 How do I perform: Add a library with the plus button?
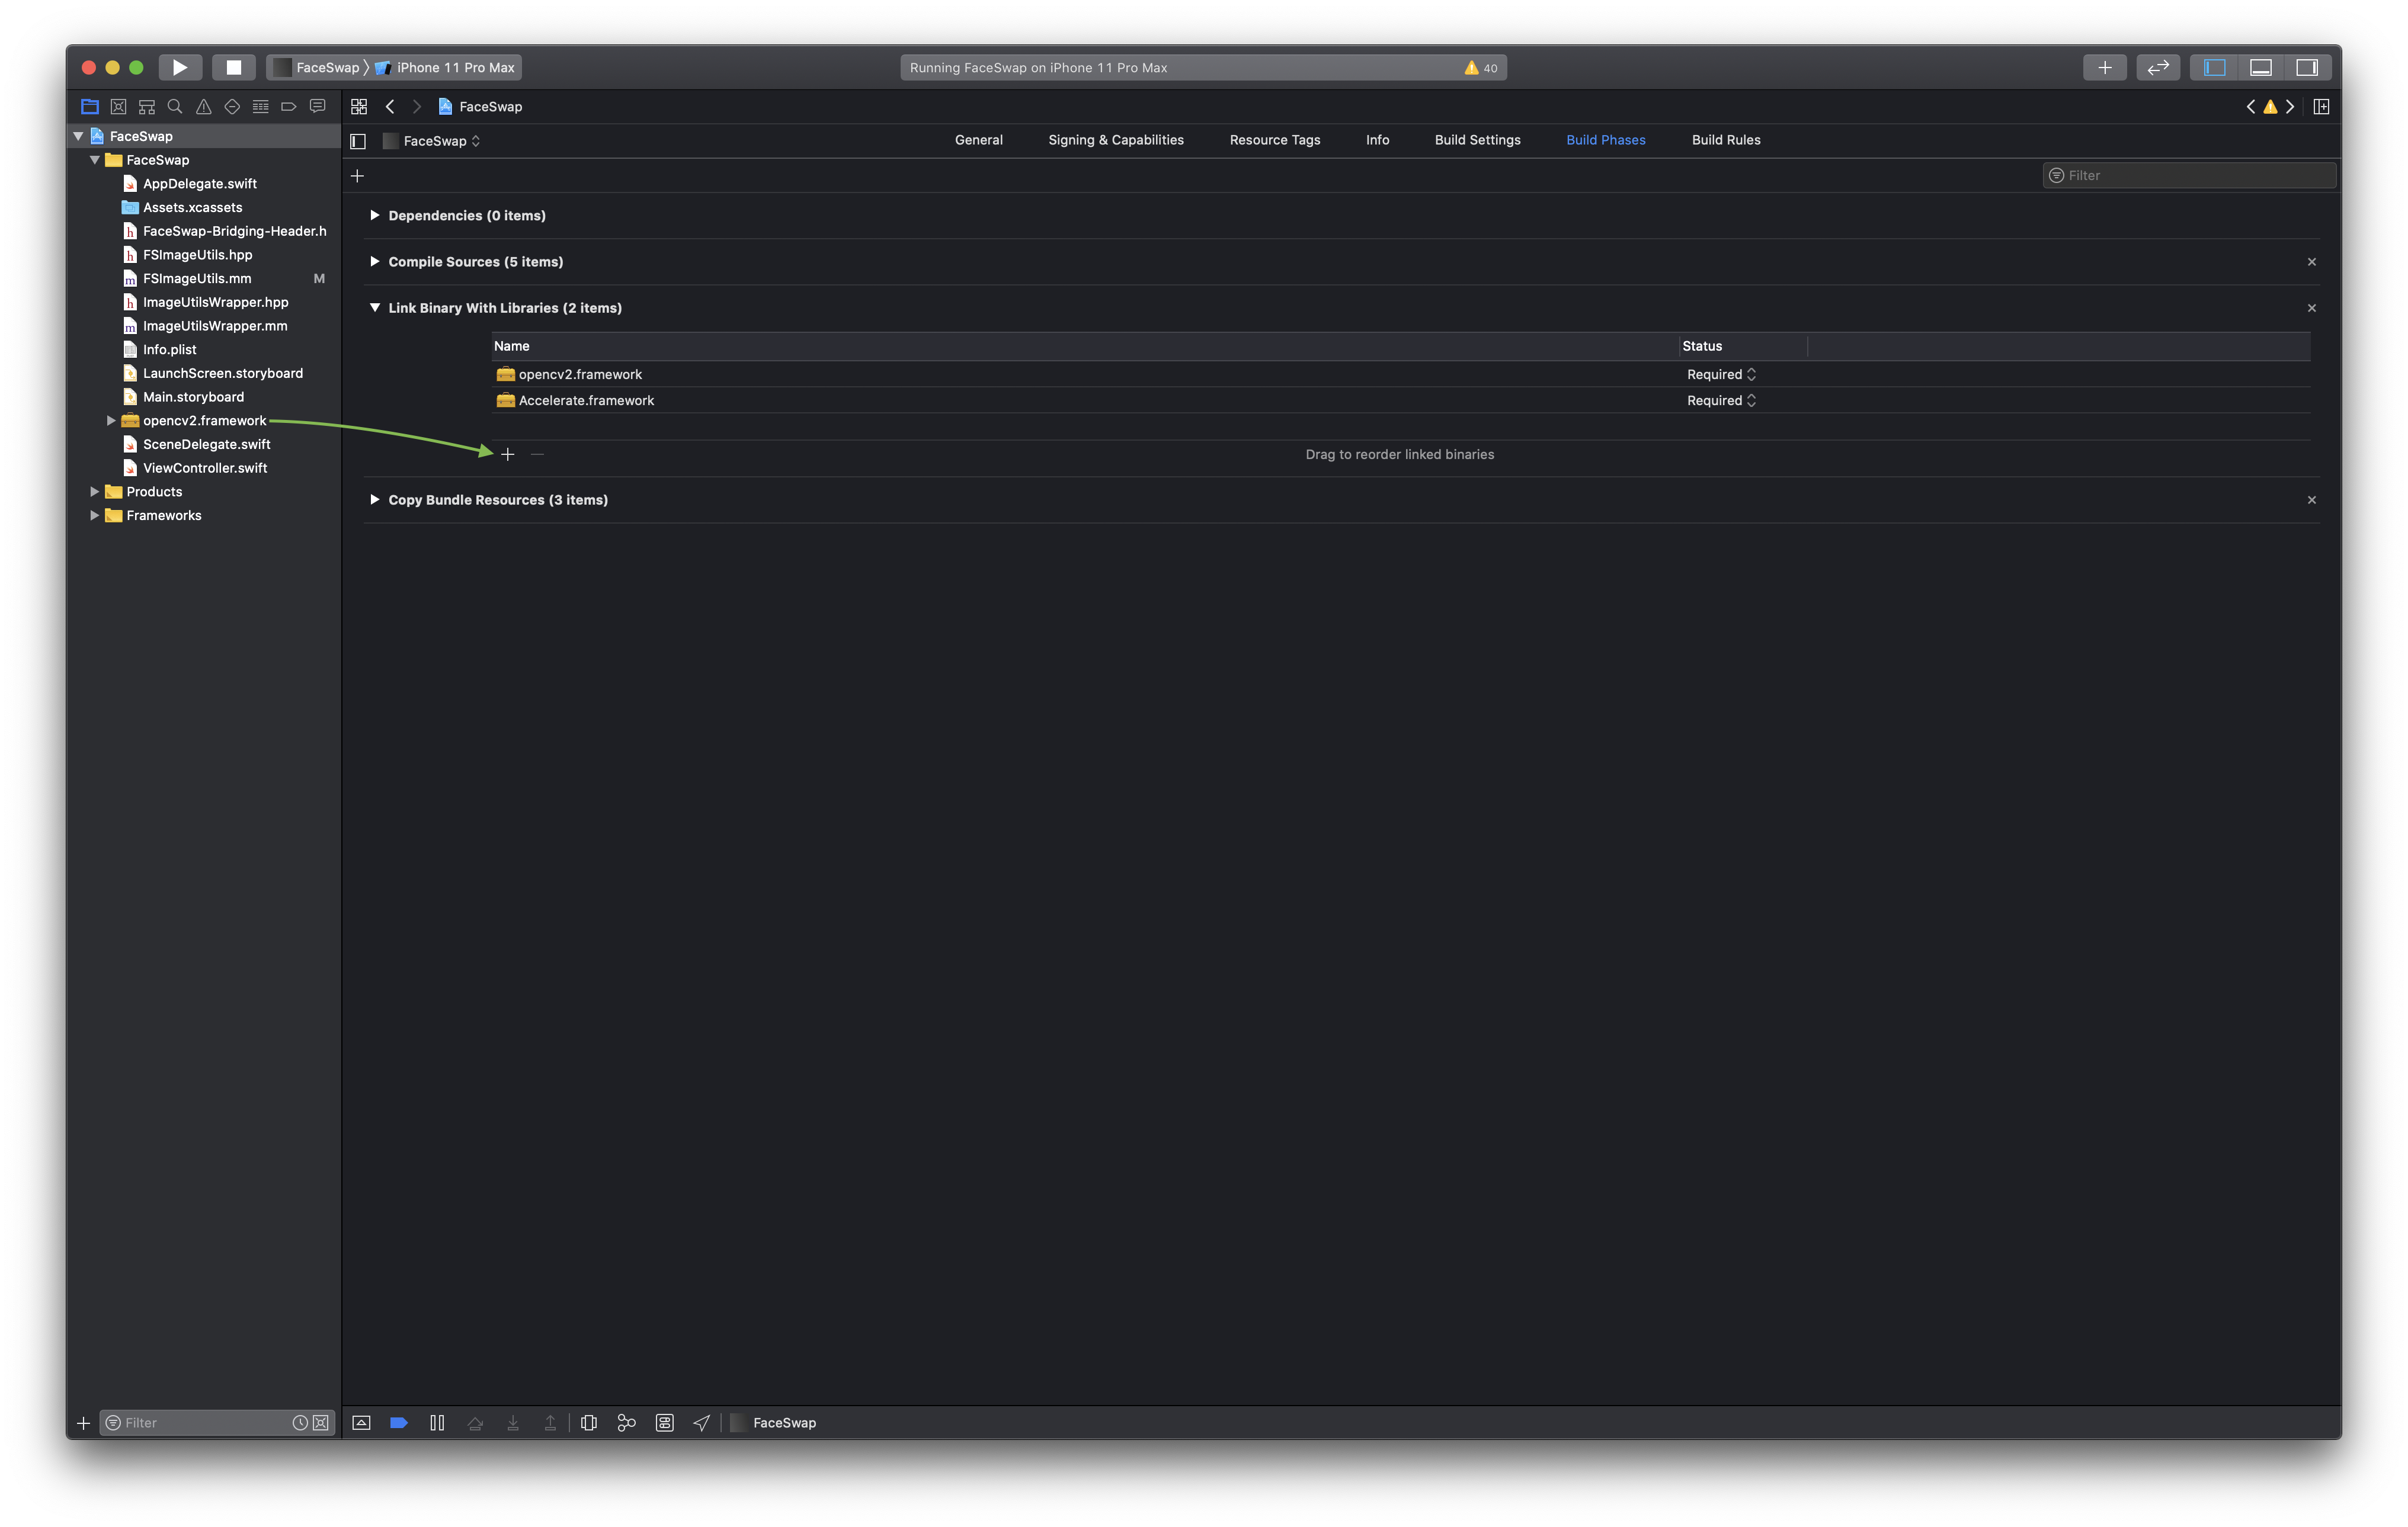(x=508, y=455)
